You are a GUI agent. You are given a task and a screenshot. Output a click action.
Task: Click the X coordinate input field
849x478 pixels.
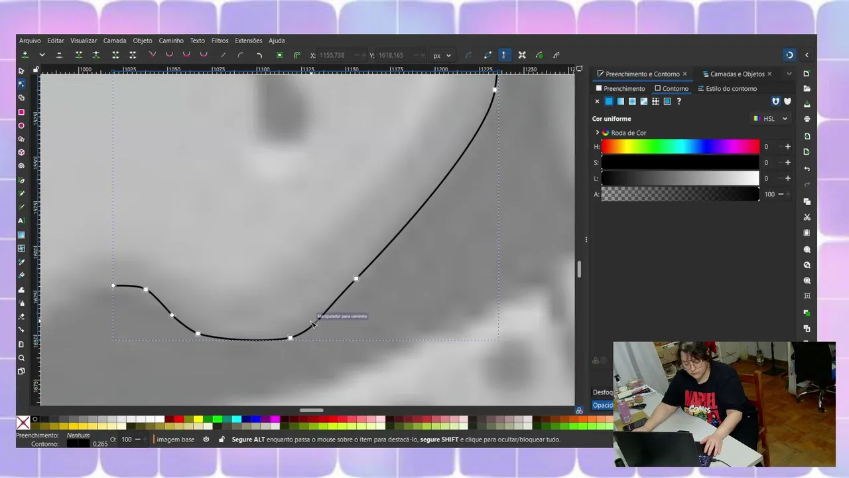tap(342, 56)
